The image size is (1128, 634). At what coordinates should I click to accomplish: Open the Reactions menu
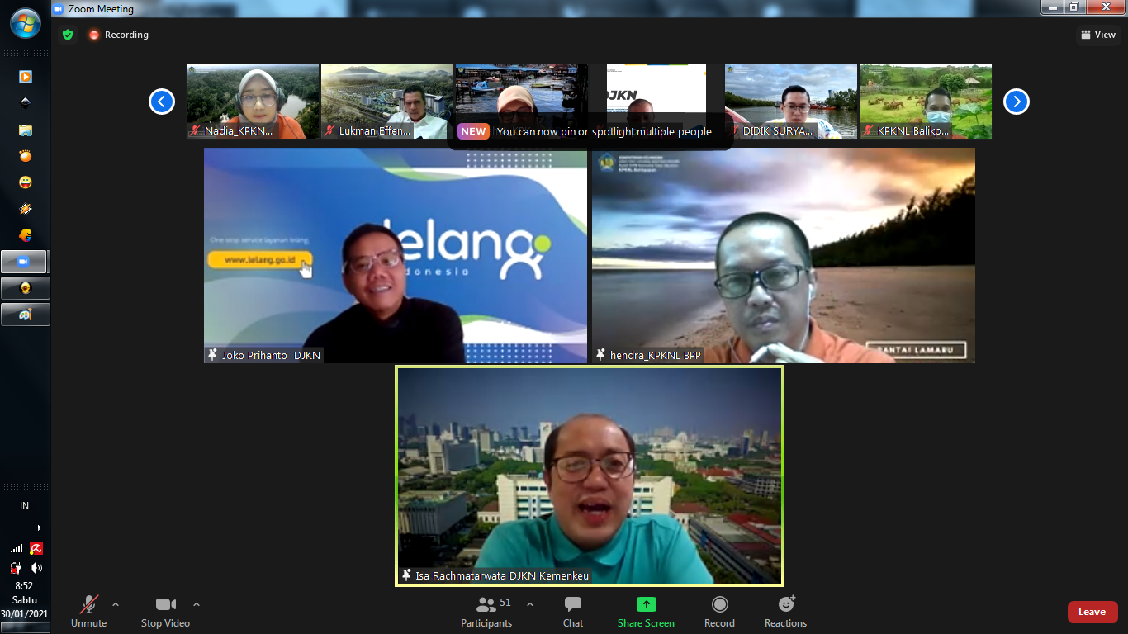click(785, 612)
